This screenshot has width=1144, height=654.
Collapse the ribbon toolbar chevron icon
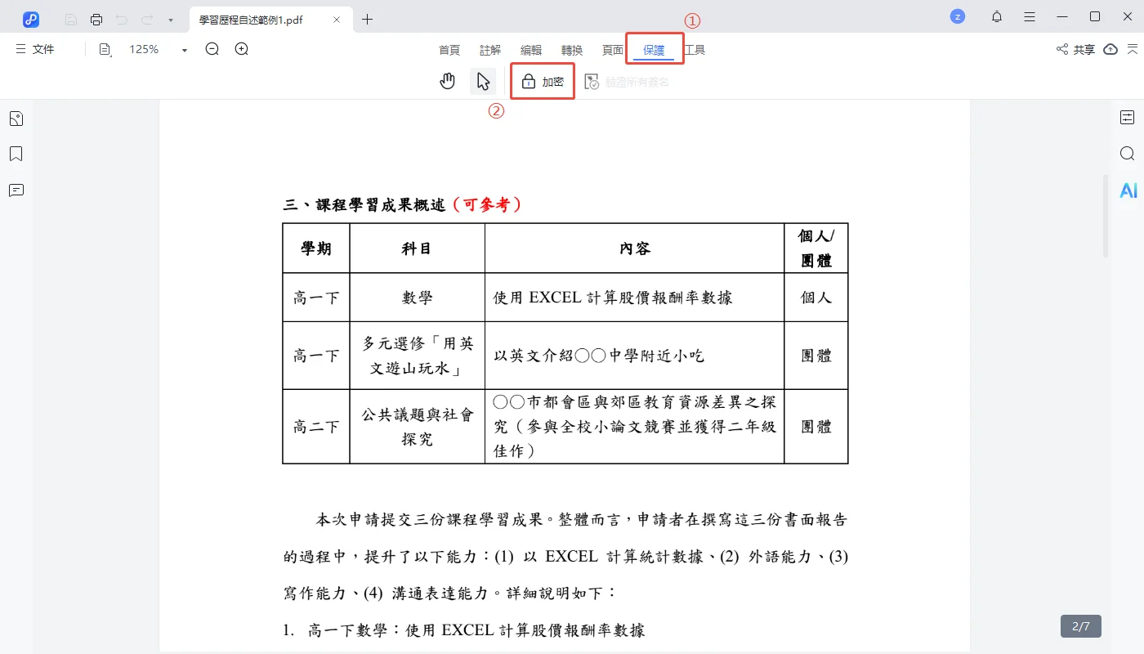(x=1132, y=49)
